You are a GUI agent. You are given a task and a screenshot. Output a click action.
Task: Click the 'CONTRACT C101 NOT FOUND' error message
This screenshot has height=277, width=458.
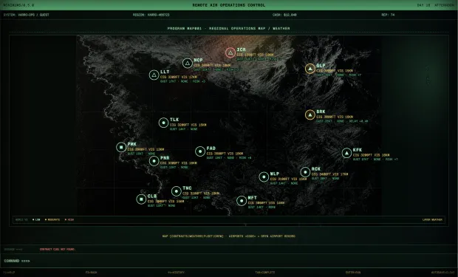[58, 249]
